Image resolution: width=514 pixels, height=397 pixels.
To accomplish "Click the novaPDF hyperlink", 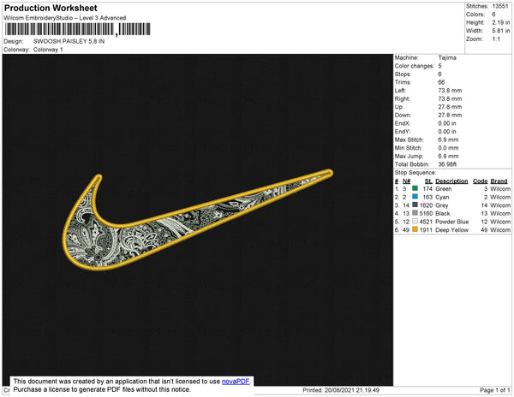I will pyautogui.click(x=236, y=382).
